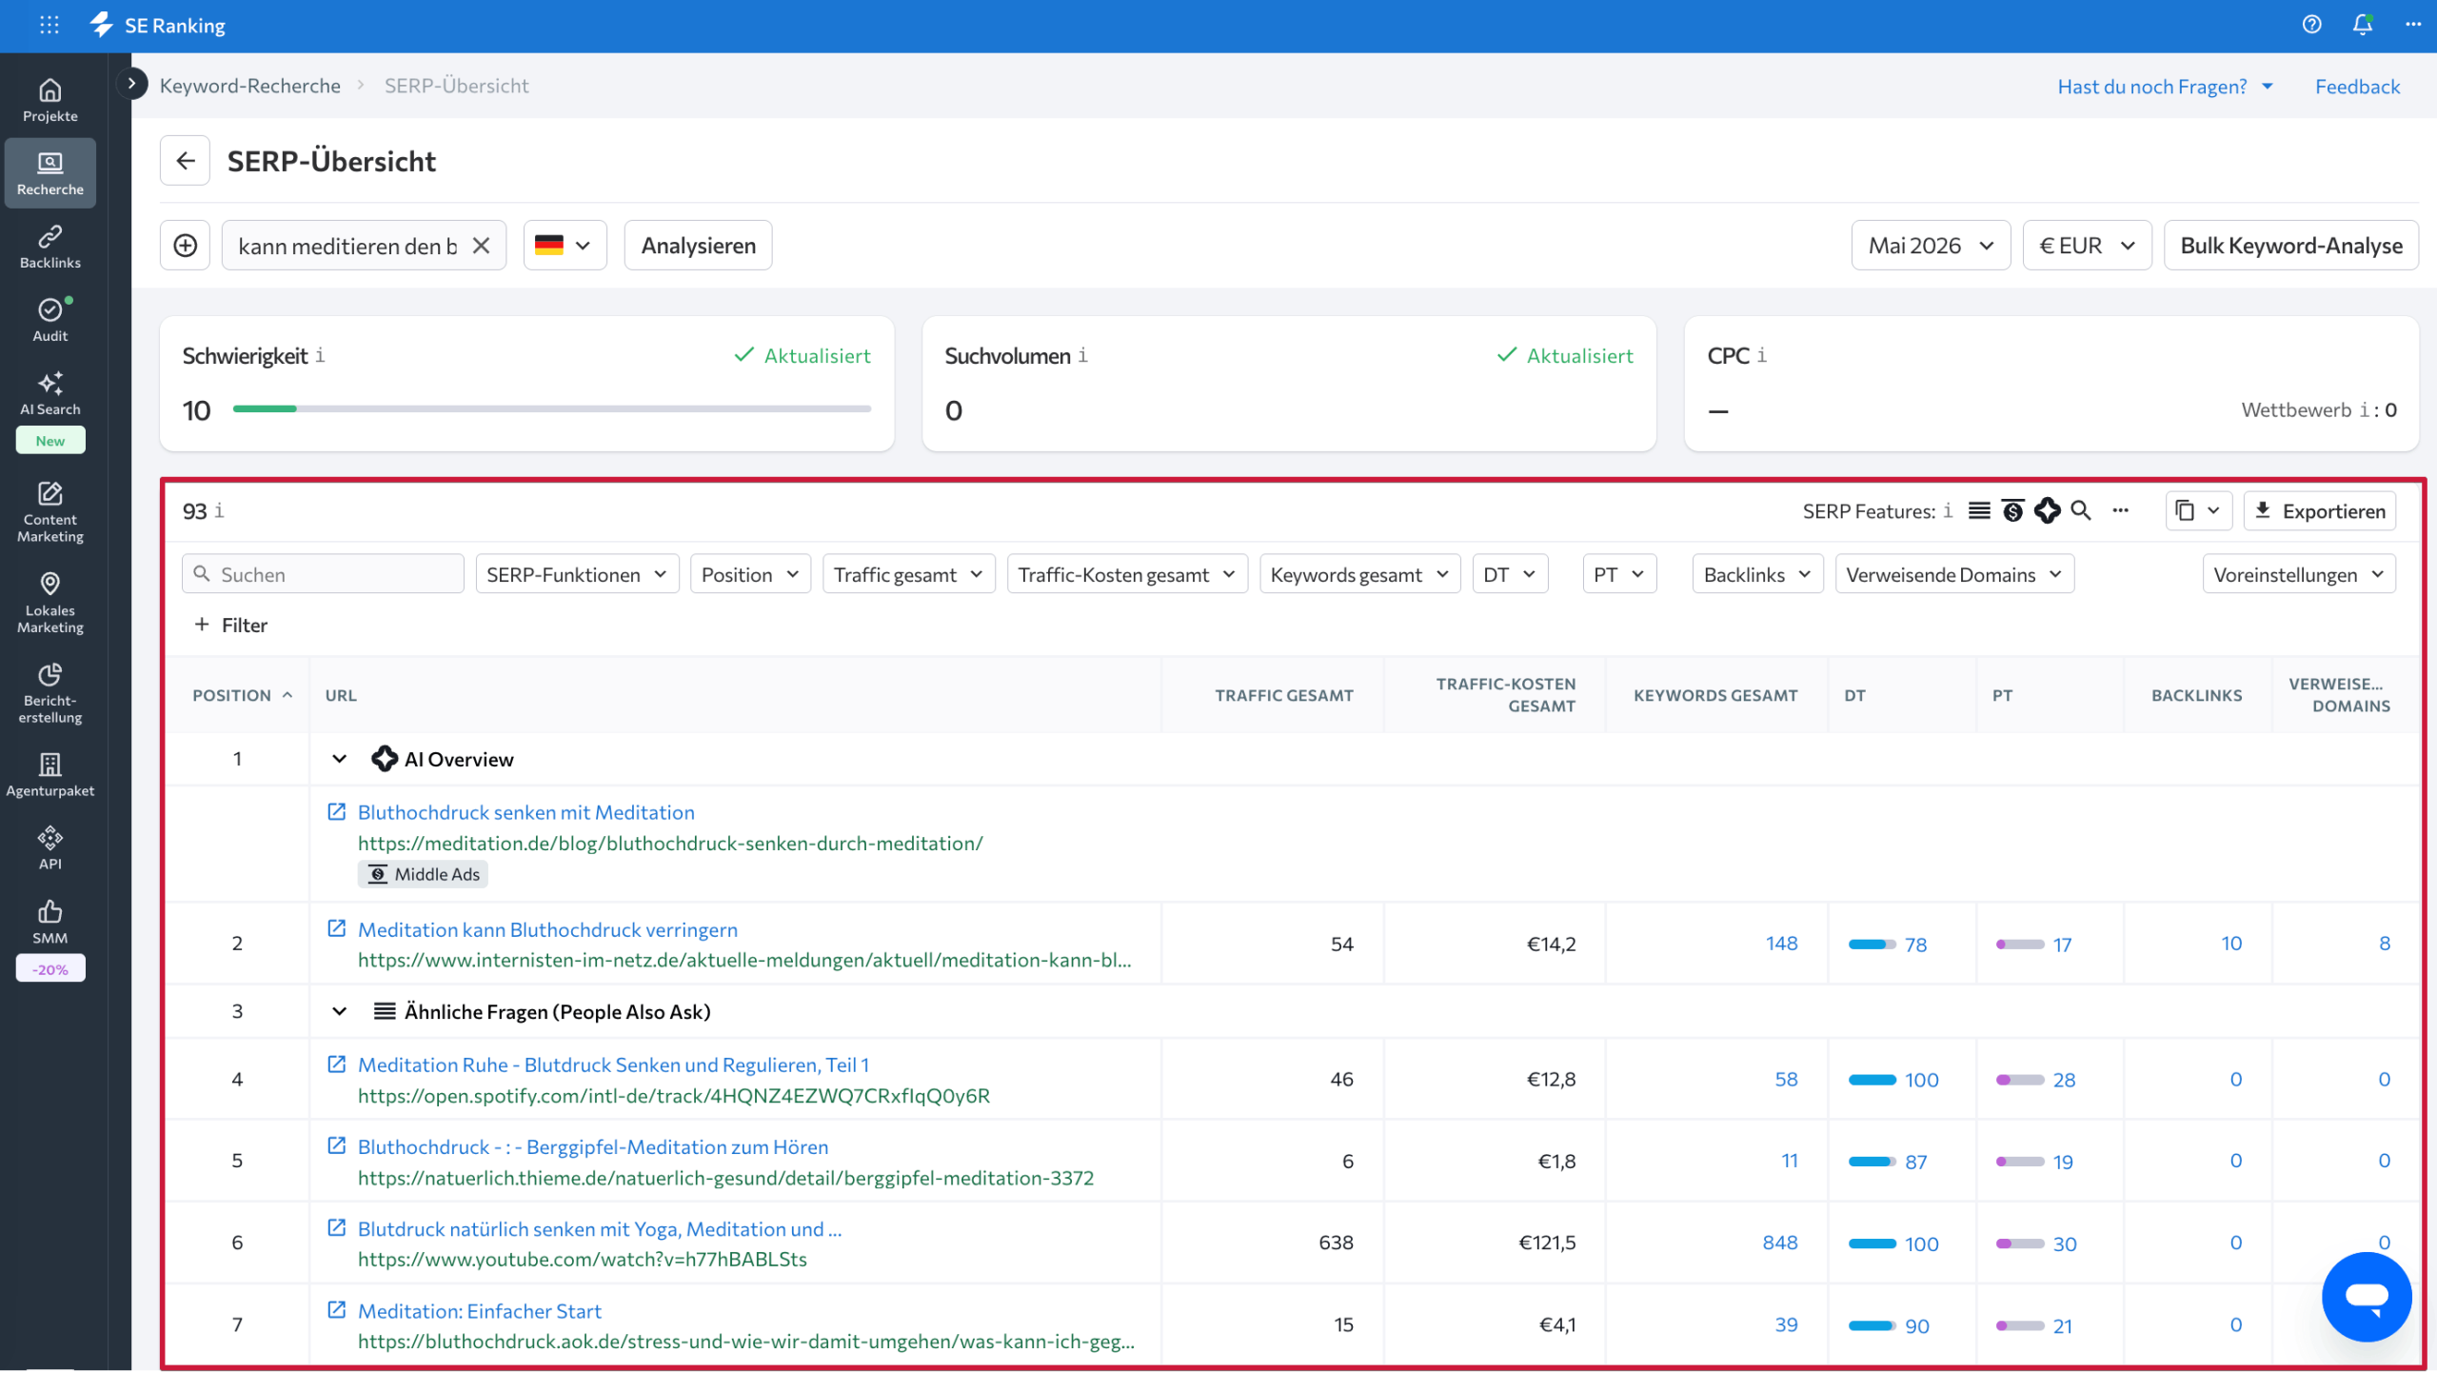The height and width of the screenshot is (1373, 2437).
Task: Open the EUR currency dropdown
Action: [2087, 246]
